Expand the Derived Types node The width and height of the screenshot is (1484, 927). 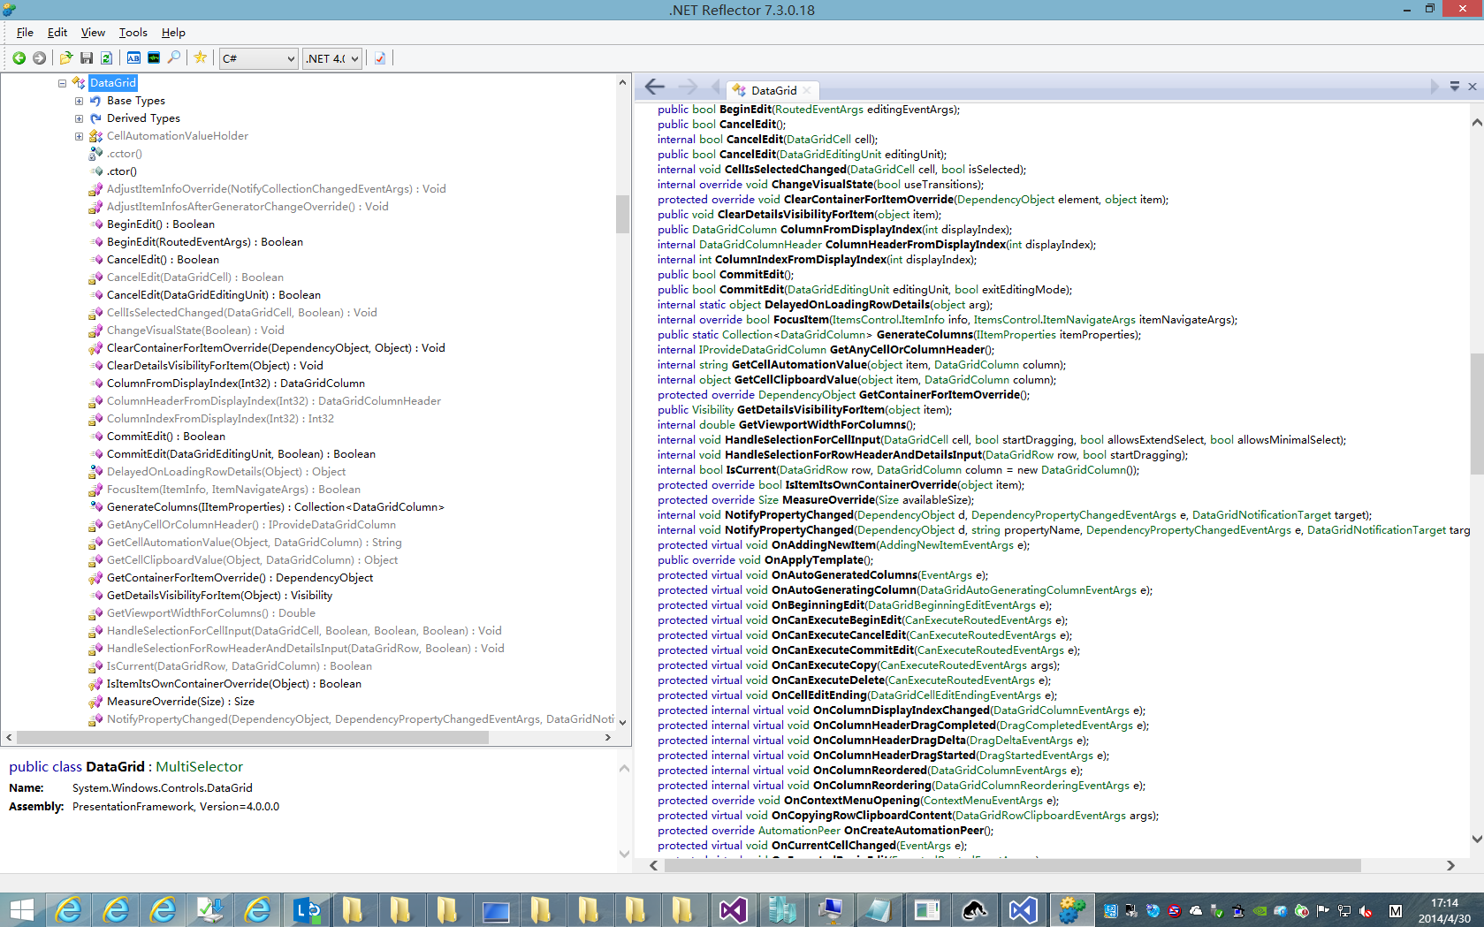click(x=79, y=118)
